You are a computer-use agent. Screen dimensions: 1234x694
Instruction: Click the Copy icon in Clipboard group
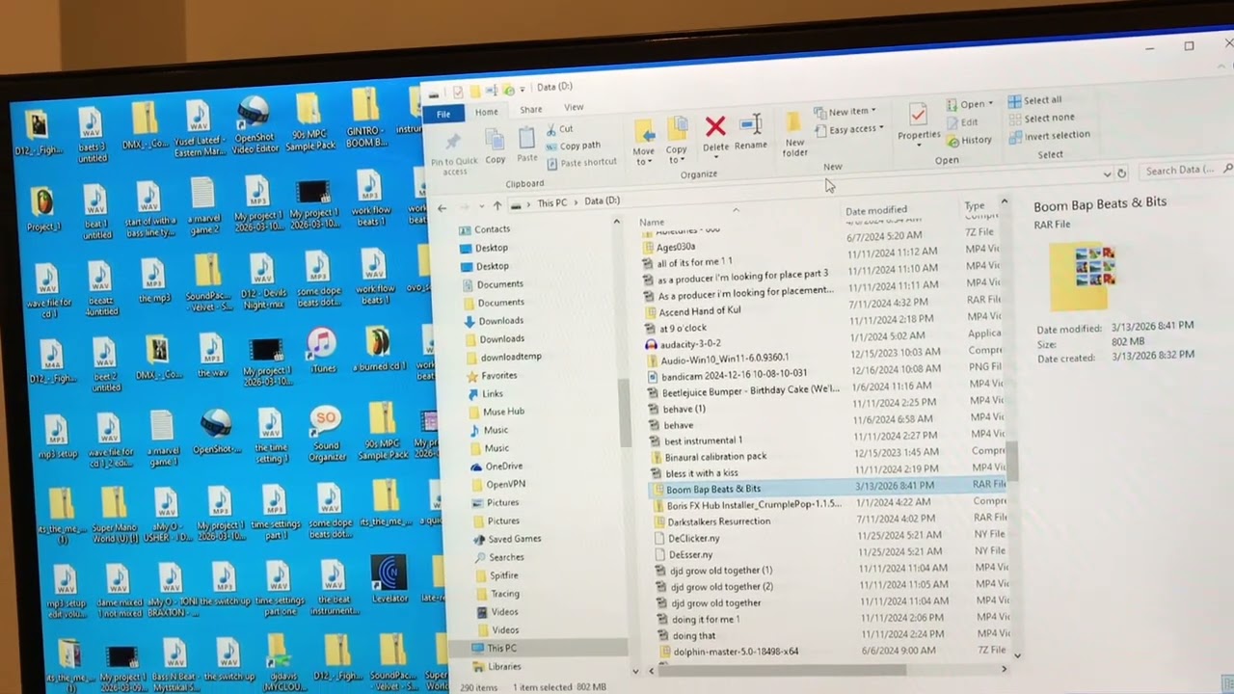coord(495,146)
